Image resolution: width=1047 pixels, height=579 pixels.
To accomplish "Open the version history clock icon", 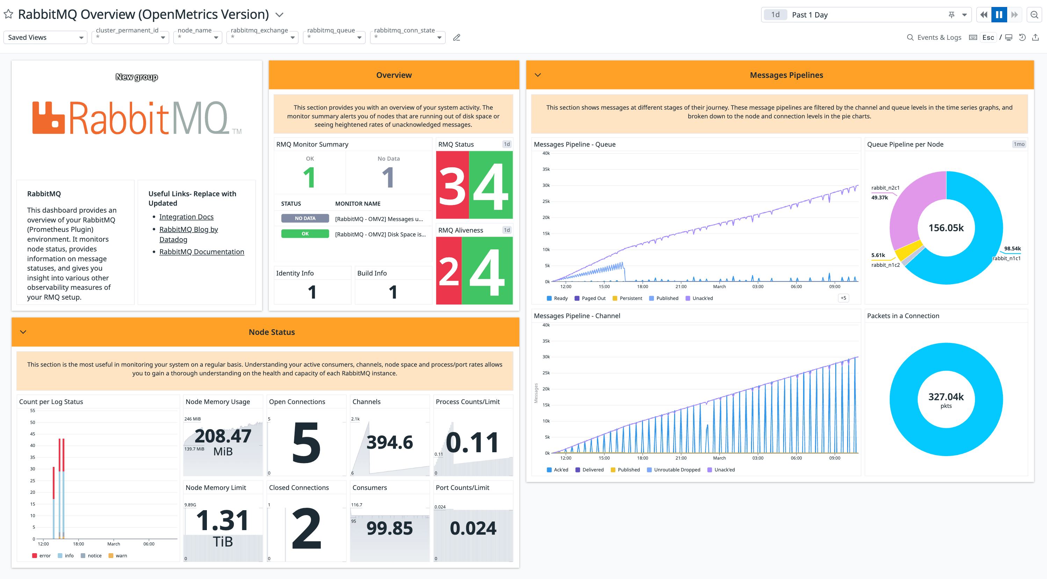I will coord(1022,37).
